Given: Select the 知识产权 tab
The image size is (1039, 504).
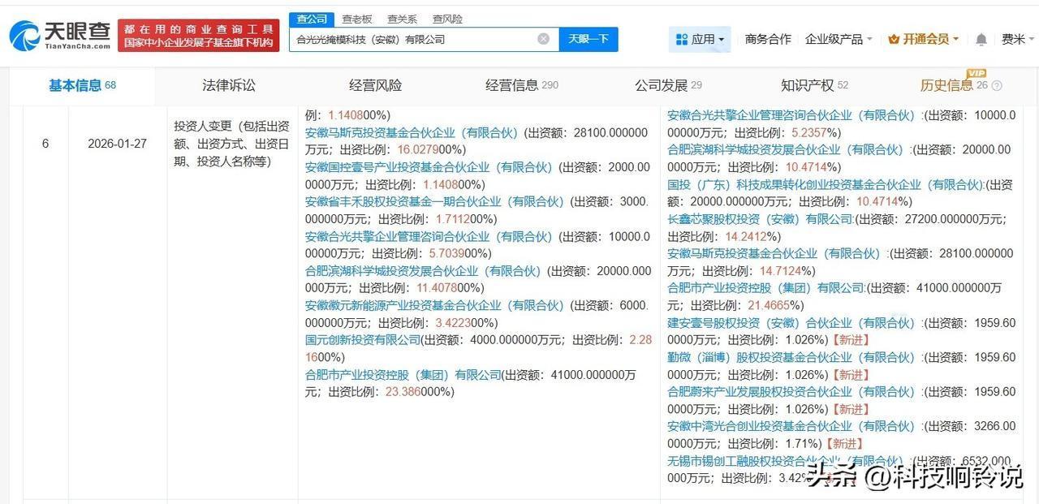Looking at the screenshot, I should tap(814, 85).
